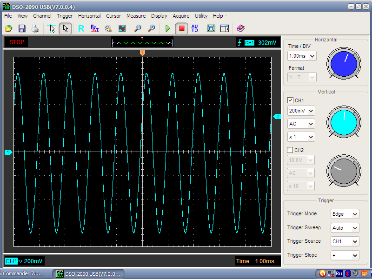Click the Print icon in toolbar

35,28
